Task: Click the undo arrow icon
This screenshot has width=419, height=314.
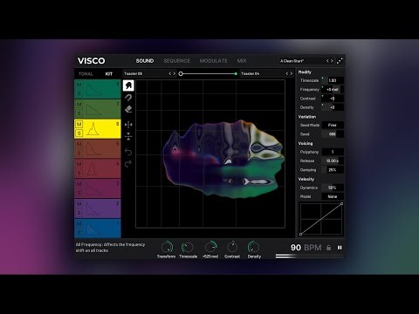Action: [x=128, y=152]
